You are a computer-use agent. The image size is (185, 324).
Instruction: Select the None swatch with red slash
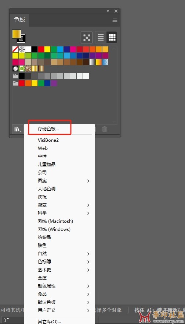pos(15,49)
